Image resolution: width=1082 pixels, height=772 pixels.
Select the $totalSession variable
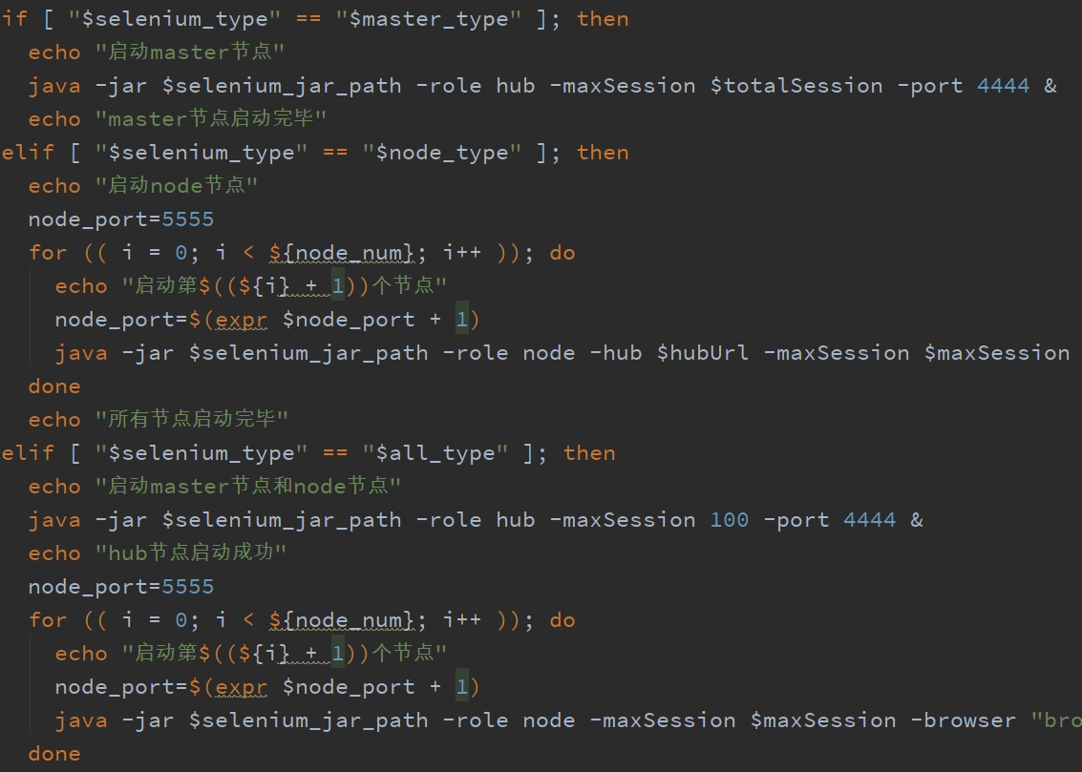tap(796, 85)
